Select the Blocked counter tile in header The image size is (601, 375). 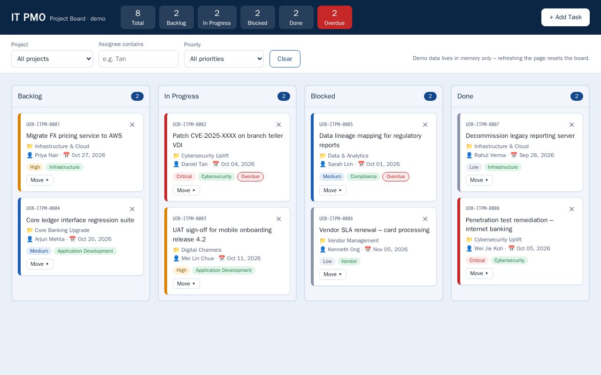click(x=258, y=17)
